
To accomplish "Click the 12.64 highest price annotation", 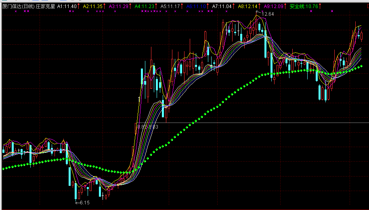I will click(268, 14).
